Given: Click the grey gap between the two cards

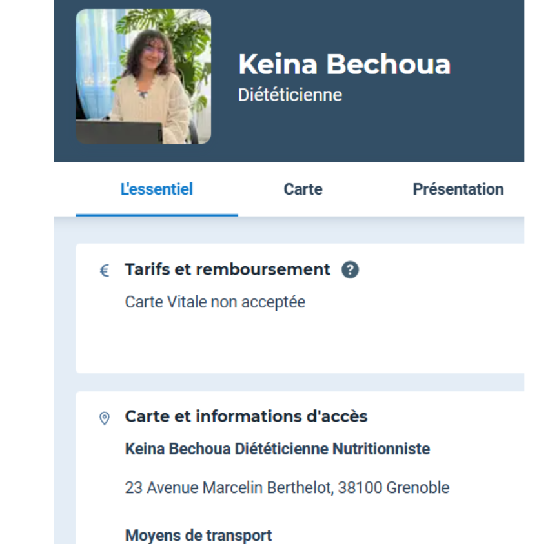Looking at the screenshot, I should click(297, 382).
